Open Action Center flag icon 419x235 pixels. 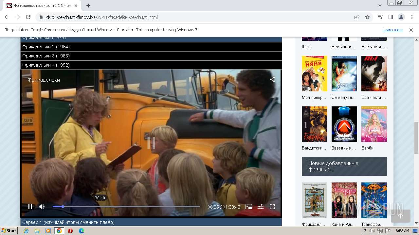(x=388, y=231)
